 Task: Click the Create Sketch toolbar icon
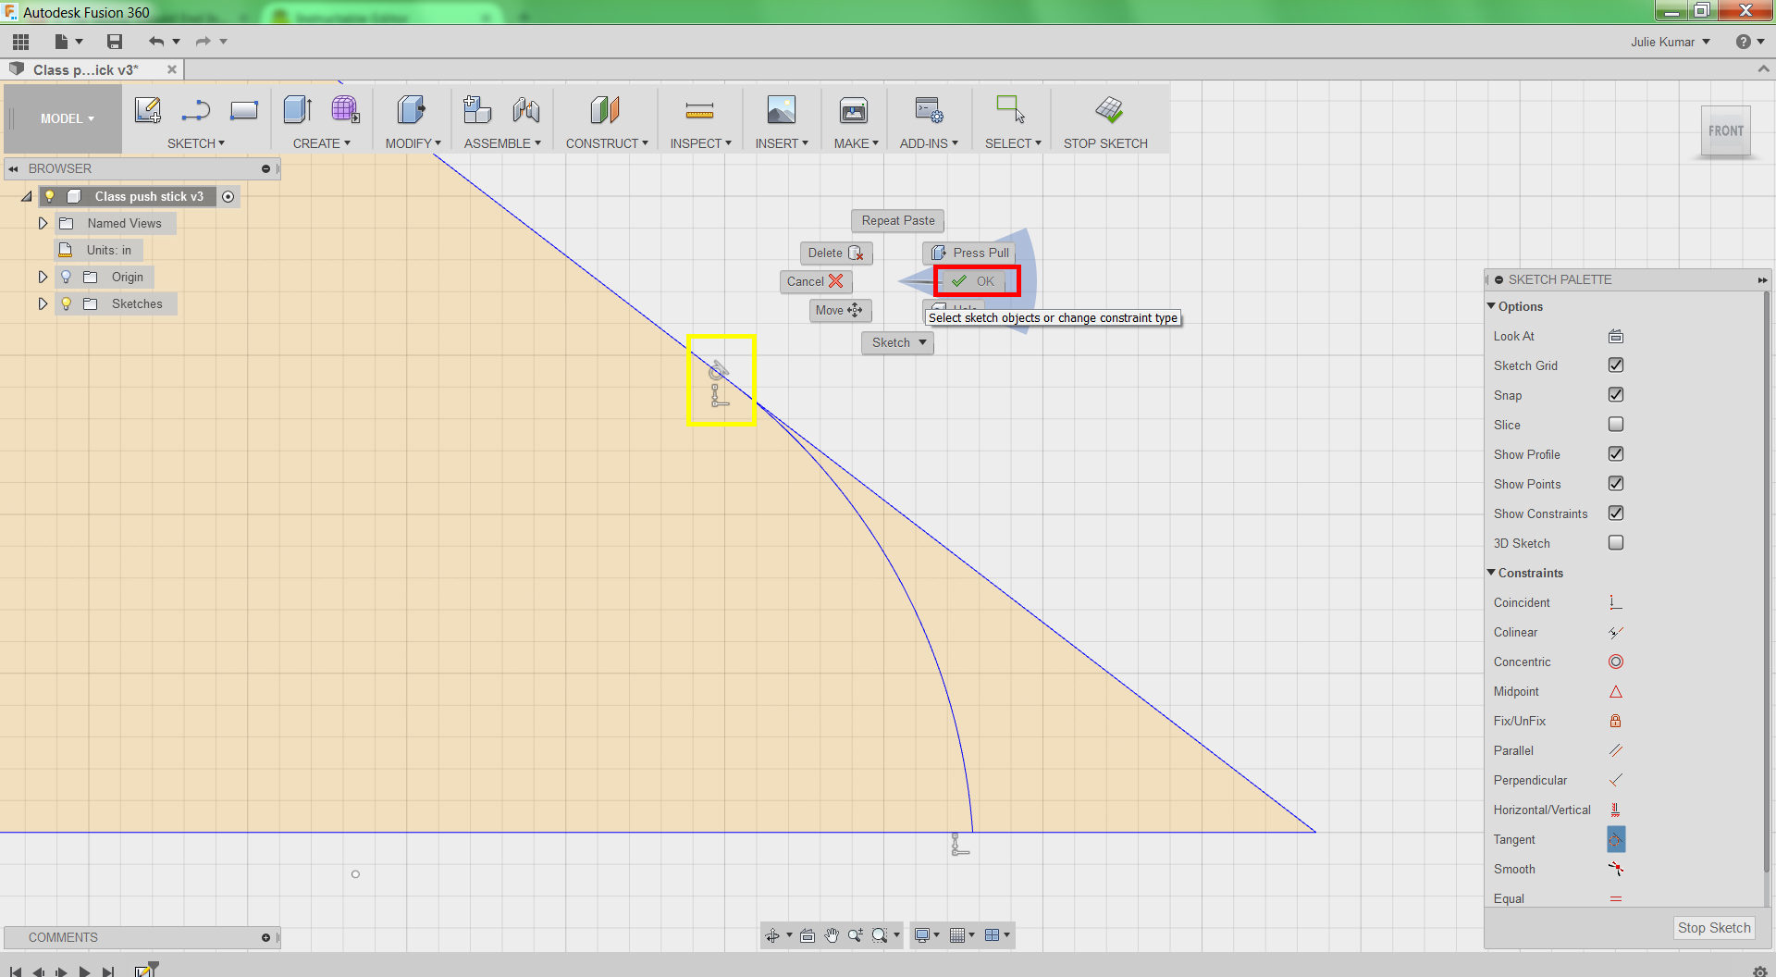[148, 110]
